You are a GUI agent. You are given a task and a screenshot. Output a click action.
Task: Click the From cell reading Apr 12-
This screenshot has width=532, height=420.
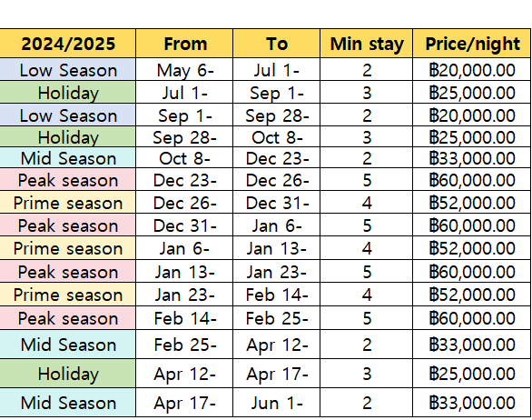(x=184, y=374)
